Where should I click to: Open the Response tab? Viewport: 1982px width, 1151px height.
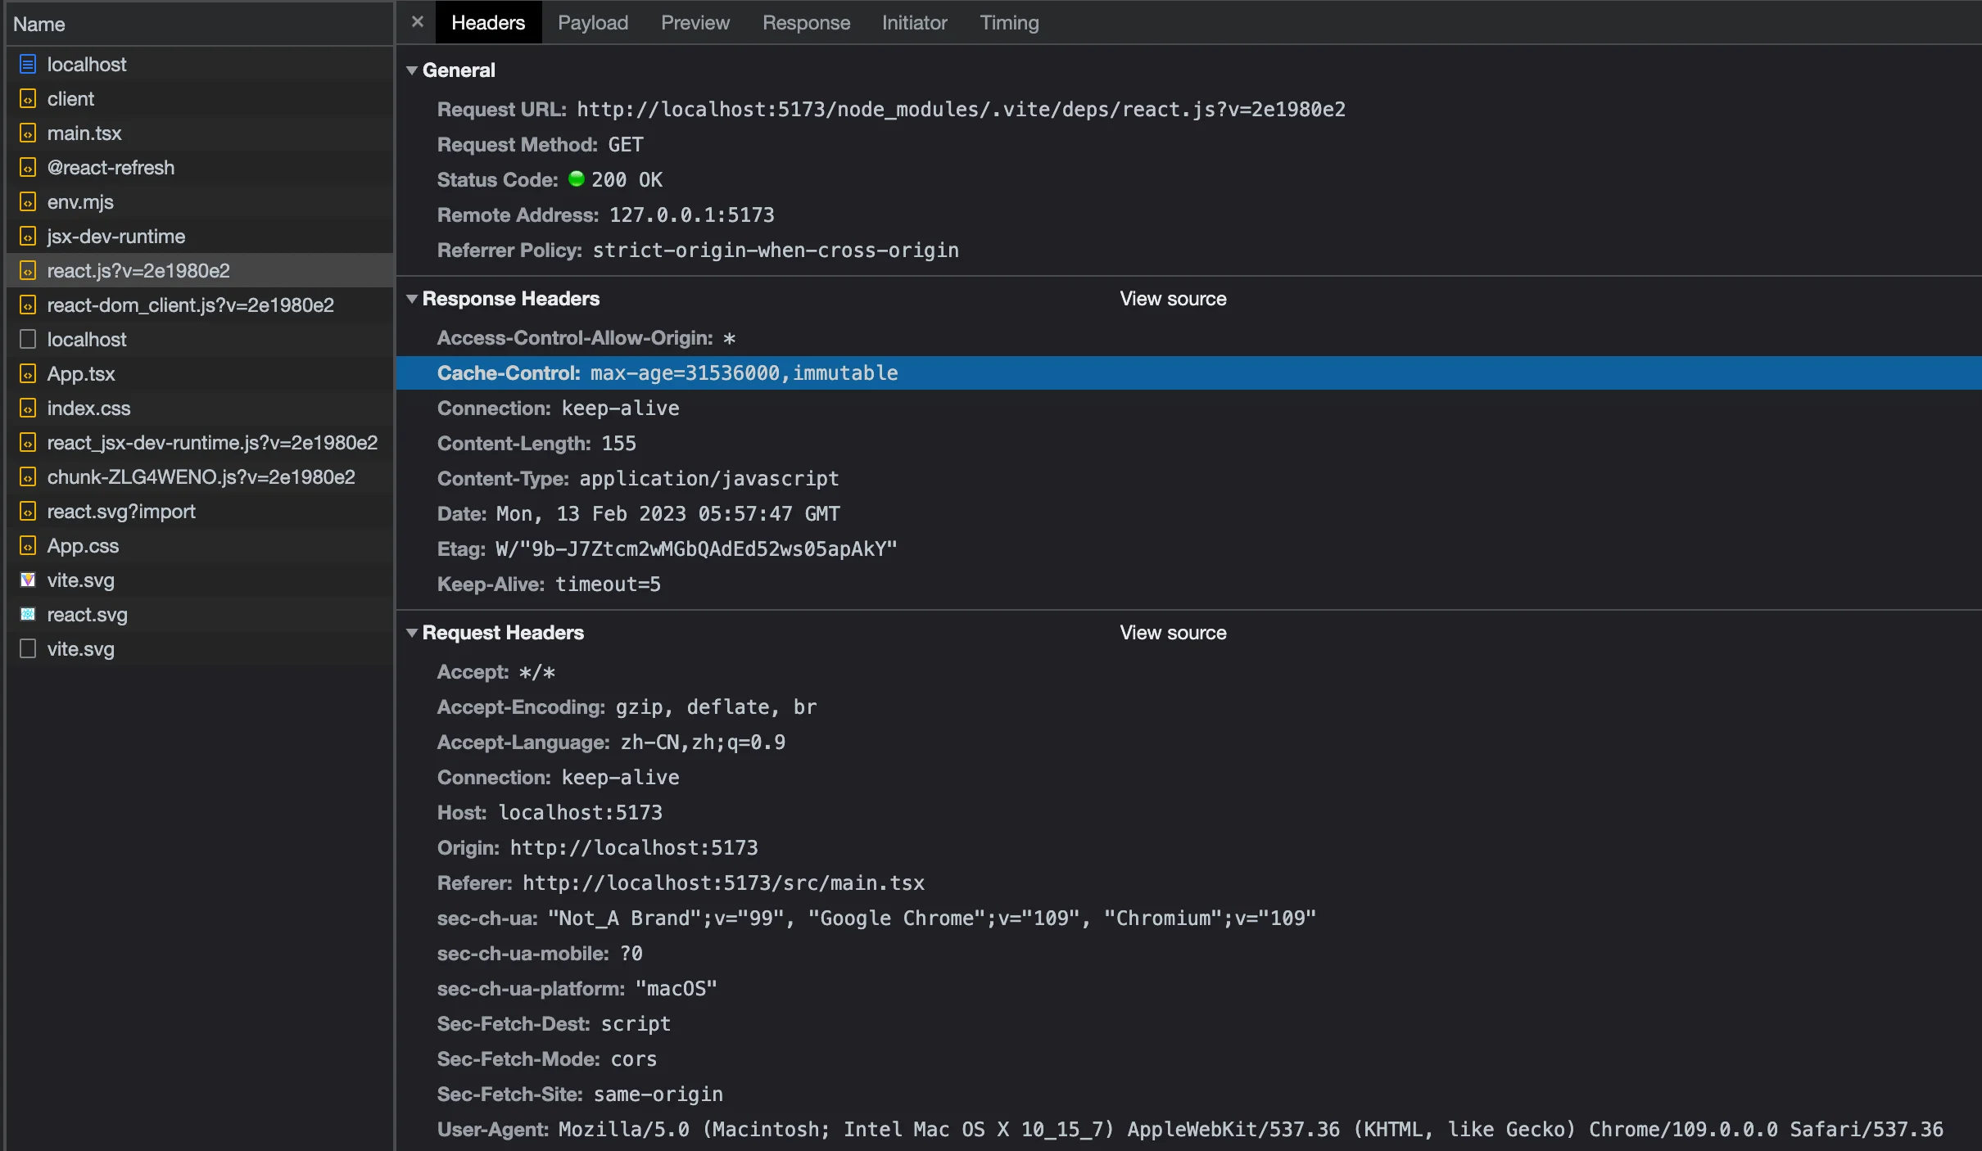[806, 22]
